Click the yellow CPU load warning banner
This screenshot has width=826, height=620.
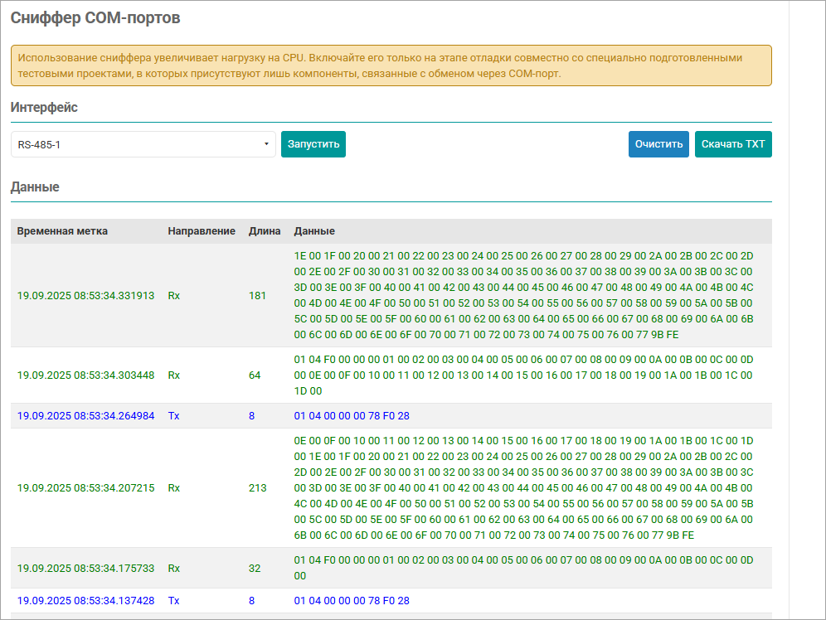(391, 65)
